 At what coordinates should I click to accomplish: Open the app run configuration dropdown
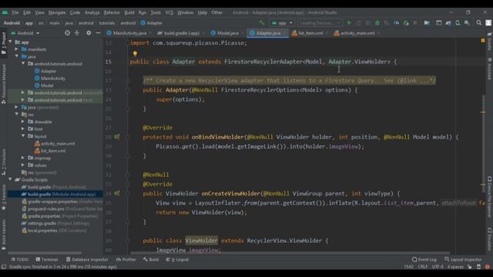(x=282, y=23)
